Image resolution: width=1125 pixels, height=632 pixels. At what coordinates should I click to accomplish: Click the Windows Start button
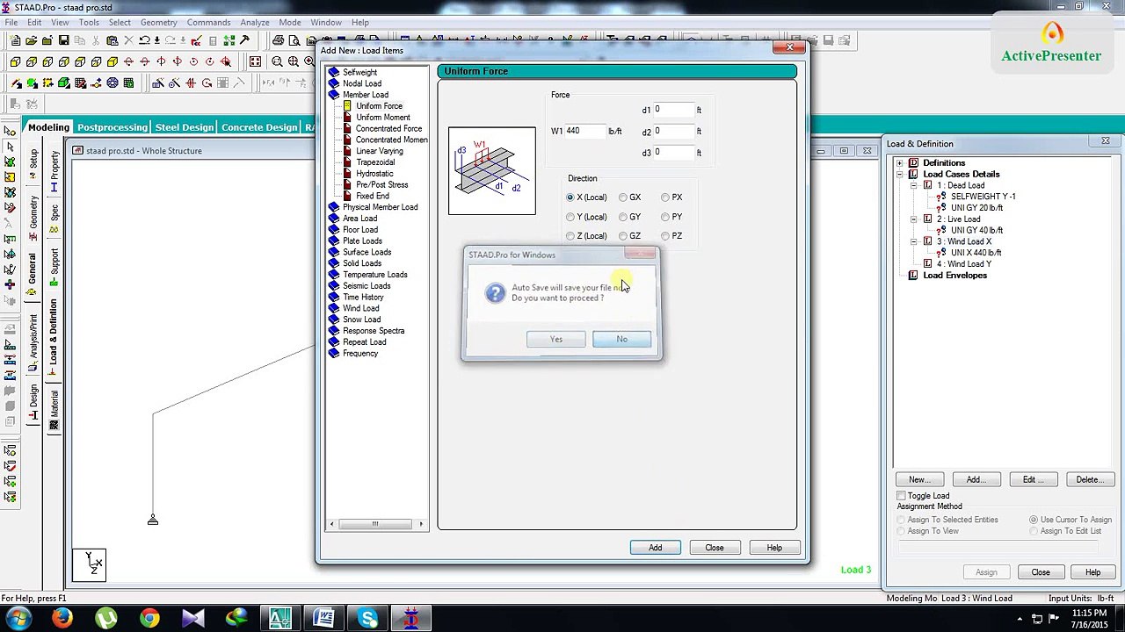[18, 619]
